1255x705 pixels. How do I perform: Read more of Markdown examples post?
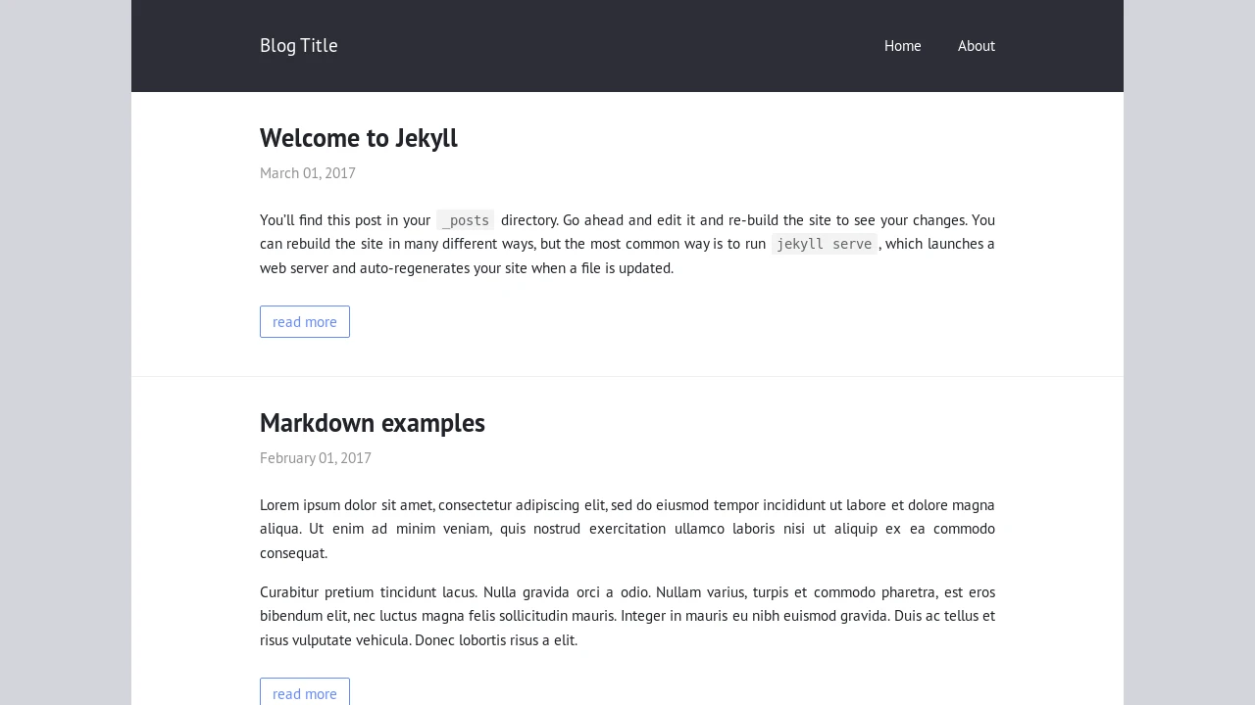305,693
